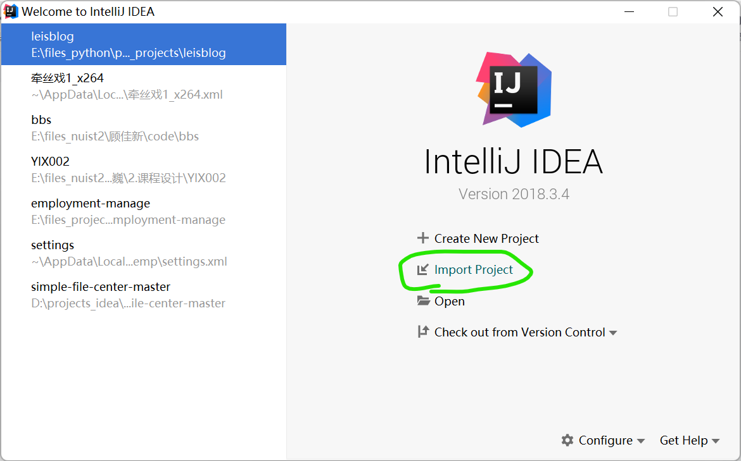The width and height of the screenshot is (741, 461).
Task: Click the plus icon beside Create New Project
Action: (x=422, y=238)
